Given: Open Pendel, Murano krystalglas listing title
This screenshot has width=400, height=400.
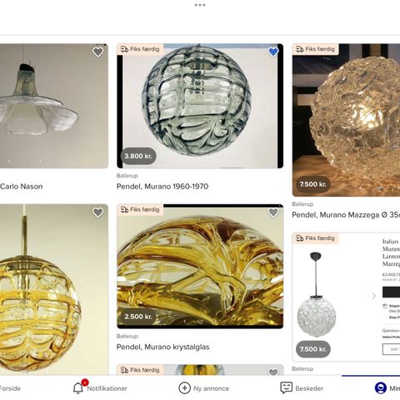Looking at the screenshot, I should [x=163, y=347].
